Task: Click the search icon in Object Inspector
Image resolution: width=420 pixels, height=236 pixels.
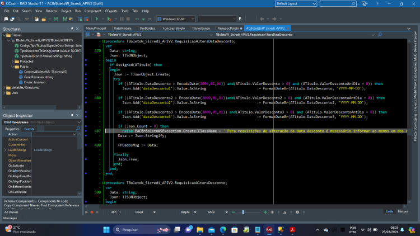Action: click(78, 129)
